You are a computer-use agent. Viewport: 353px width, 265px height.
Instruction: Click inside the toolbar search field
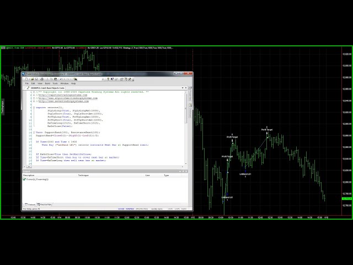[x=89, y=79]
